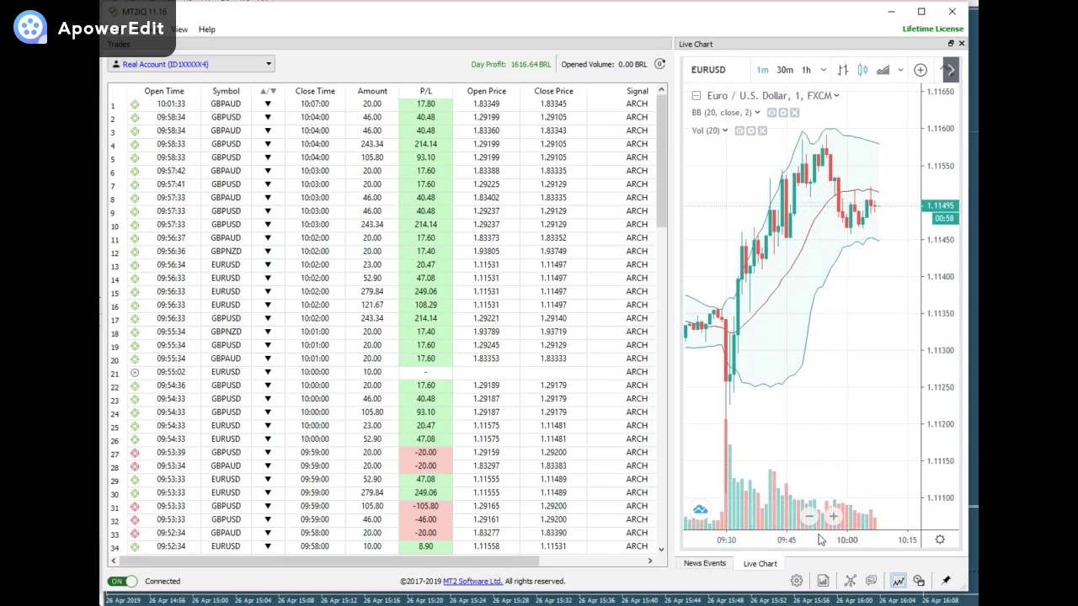Screen dimensions: 1078x606
Task: Sort by Signal column header
Action: pos(638,91)
